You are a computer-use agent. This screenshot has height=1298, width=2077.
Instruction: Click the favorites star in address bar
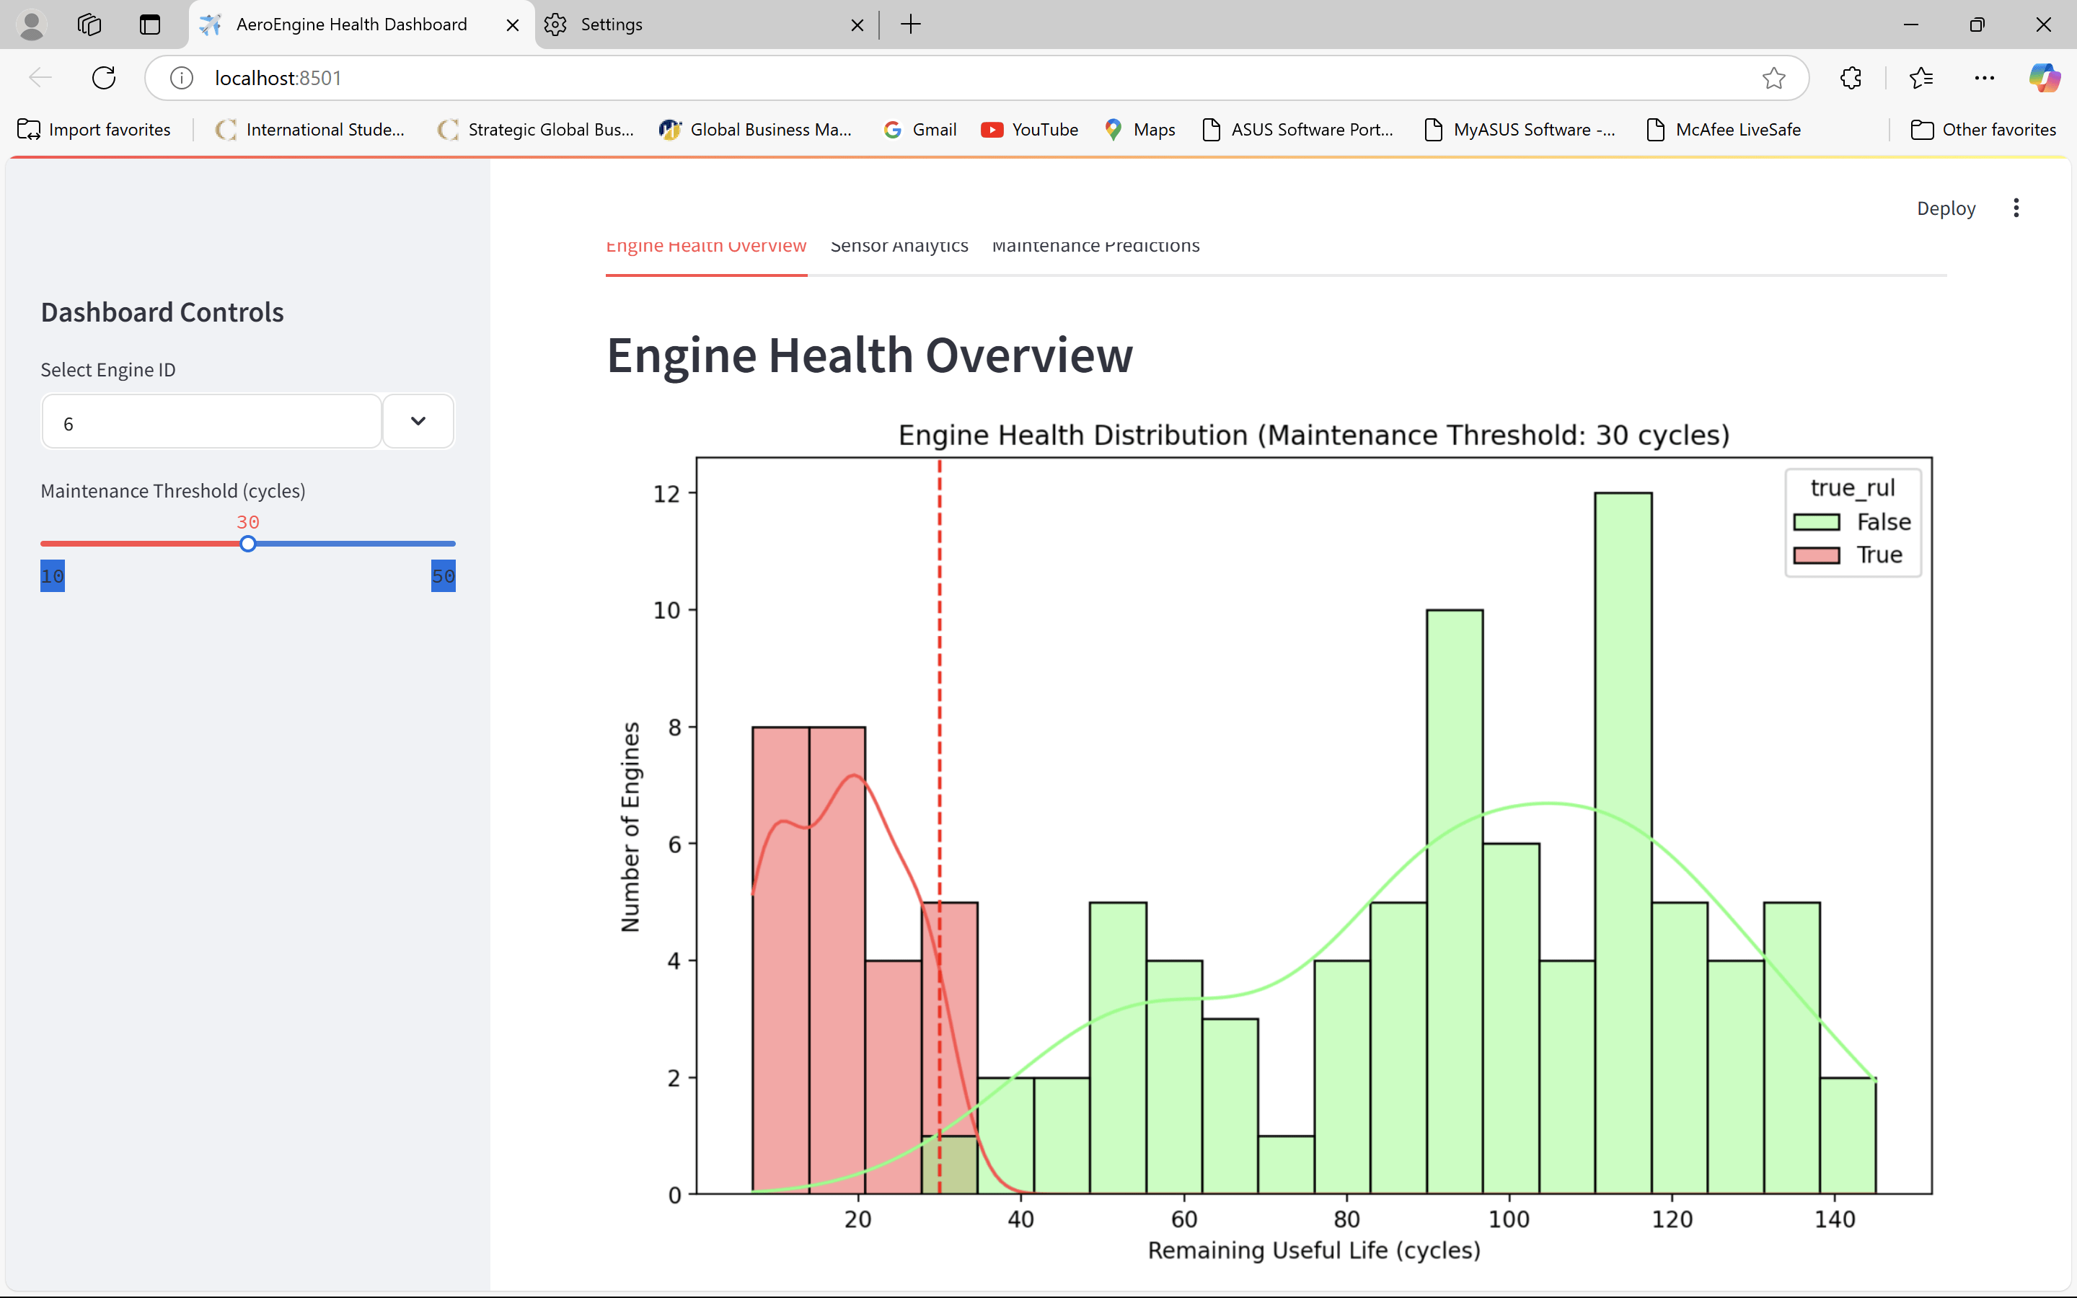[x=1773, y=78]
